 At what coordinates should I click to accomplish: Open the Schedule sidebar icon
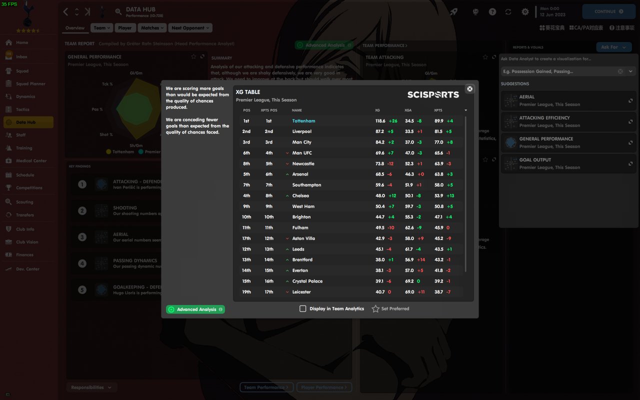(x=8, y=175)
